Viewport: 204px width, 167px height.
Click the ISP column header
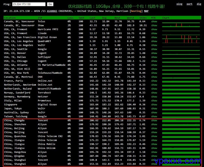(40, 18)
